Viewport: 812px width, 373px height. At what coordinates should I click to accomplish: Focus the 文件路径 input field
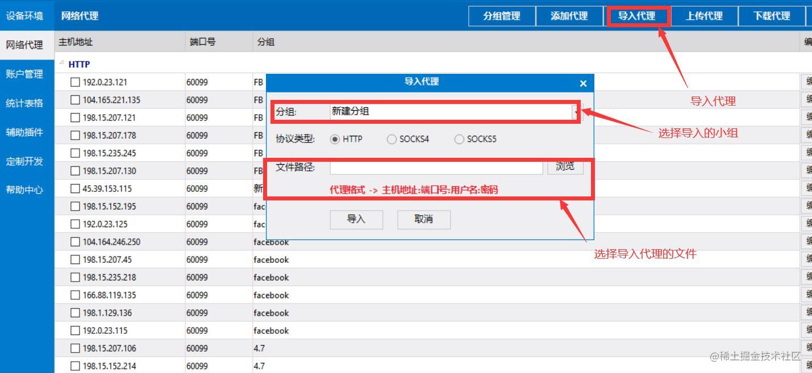coord(436,167)
